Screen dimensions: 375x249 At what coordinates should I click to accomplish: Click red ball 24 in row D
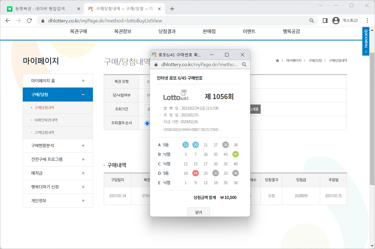pos(196,173)
